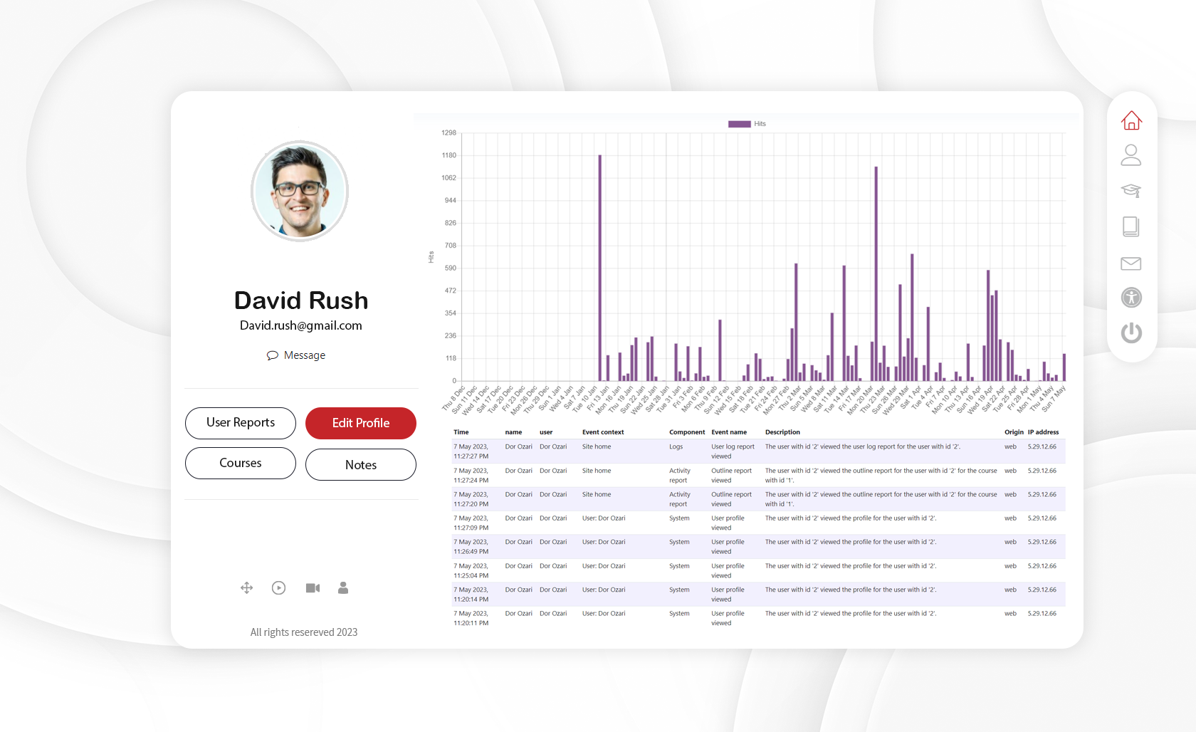Click 'All rights resereved 2023' footer text
The width and height of the screenshot is (1196, 732).
(x=304, y=632)
